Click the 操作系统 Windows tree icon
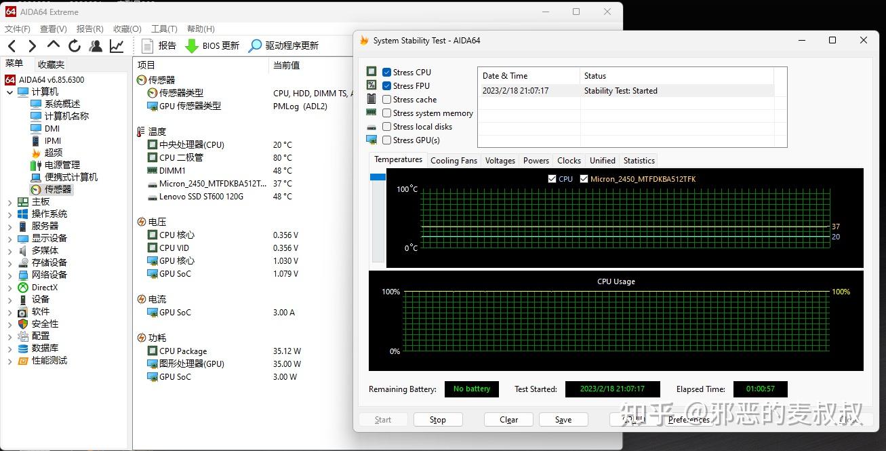Image resolution: width=886 pixels, height=451 pixels. click(x=24, y=214)
